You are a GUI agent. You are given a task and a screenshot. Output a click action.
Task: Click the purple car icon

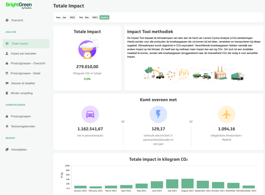tap(90, 114)
